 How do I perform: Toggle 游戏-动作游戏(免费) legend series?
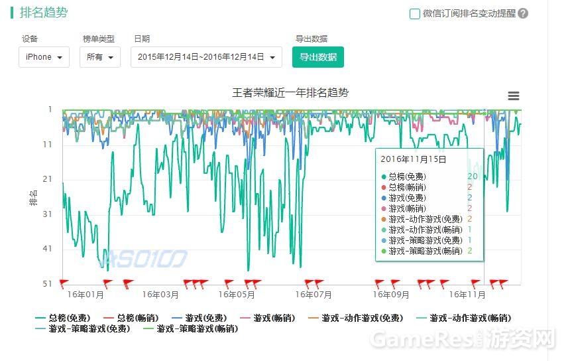tap(356, 318)
